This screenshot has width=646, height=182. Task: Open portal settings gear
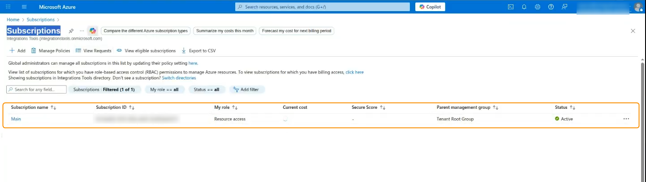[538, 7]
